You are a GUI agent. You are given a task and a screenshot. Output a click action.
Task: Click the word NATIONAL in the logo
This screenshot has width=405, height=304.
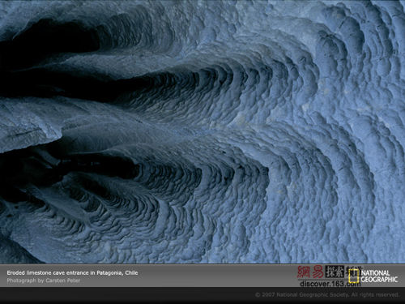375,273
